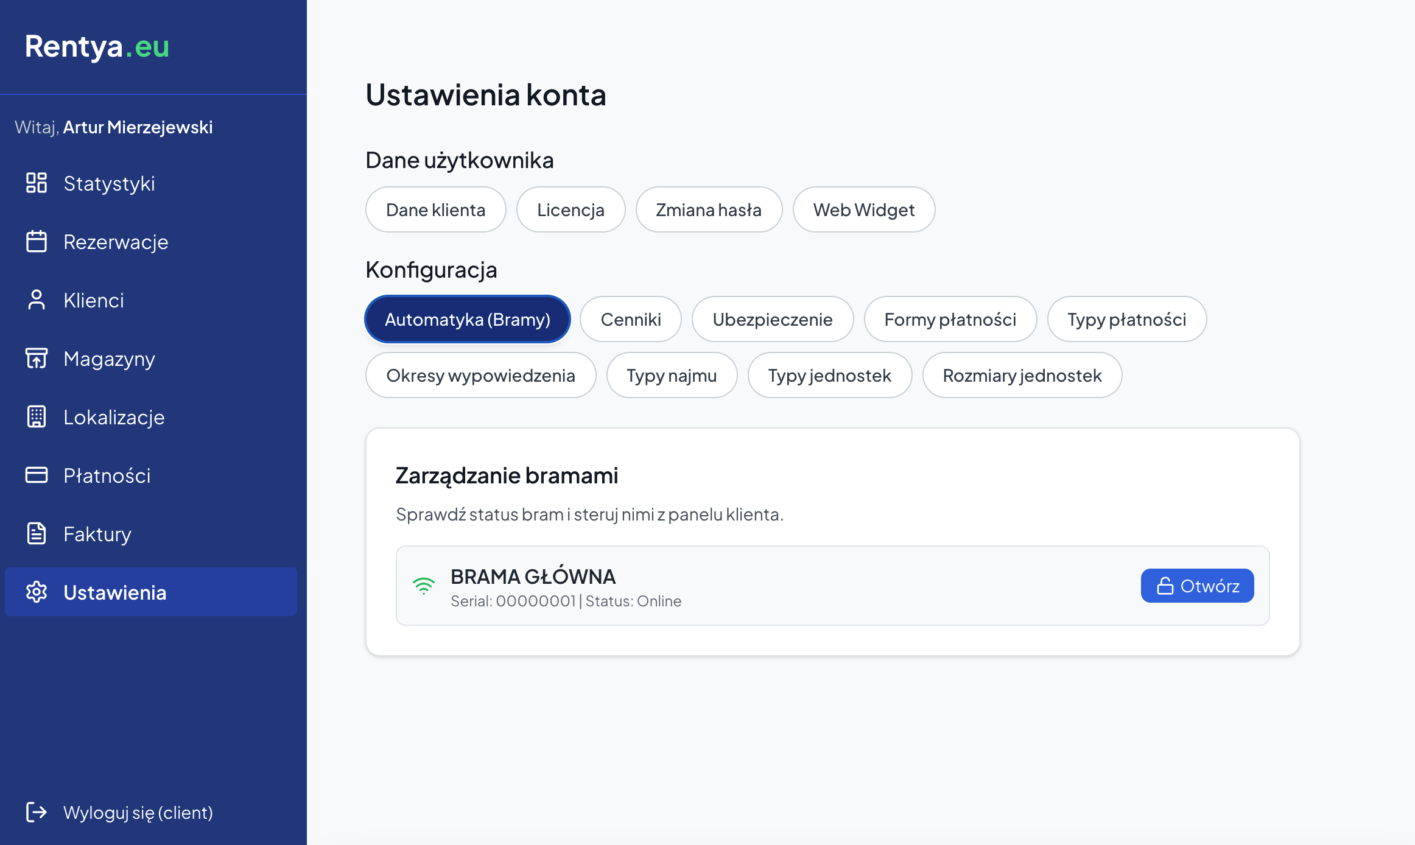Click the BRAMA GŁÓWNA gate entry
Image resolution: width=1415 pixels, height=845 pixels.
click(533, 577)
